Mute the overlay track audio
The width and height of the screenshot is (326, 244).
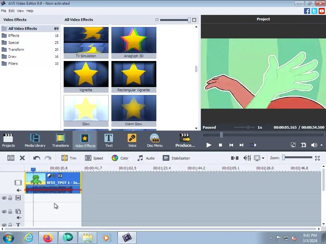pyautogui.click(x=19, y=218)
